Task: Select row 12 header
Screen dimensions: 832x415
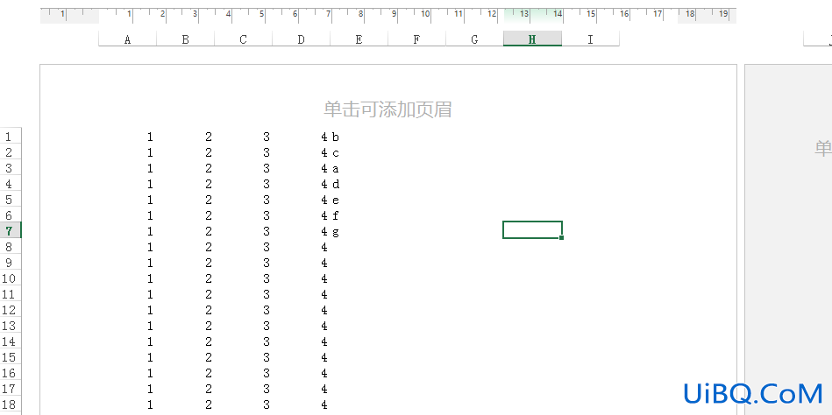Action: point(11,310)
